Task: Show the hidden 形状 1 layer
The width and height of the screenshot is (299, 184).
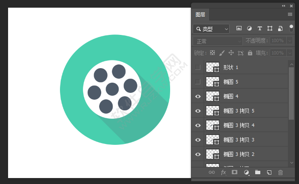Action: pos(198,67)
